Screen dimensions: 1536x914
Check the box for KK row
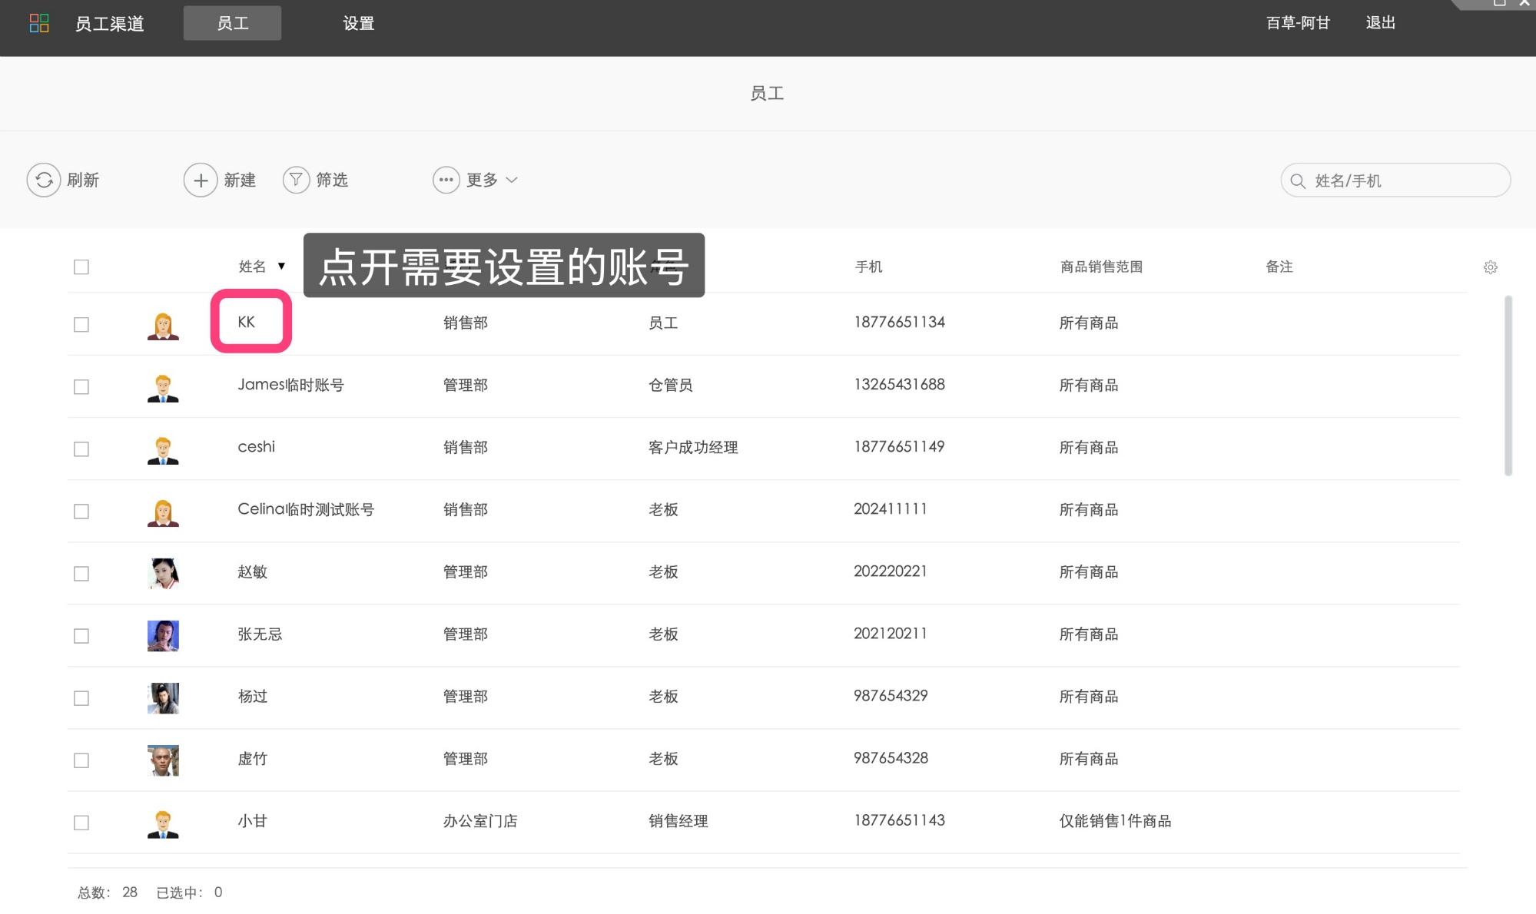tap(81, 324)
